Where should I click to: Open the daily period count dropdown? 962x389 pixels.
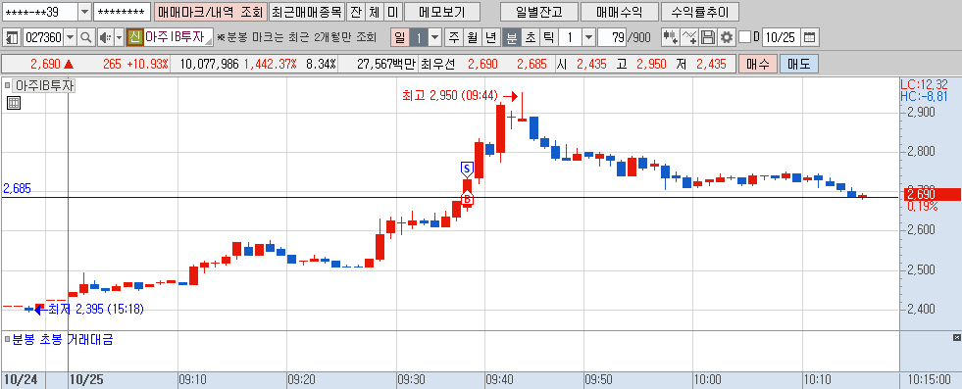point(435,37)
